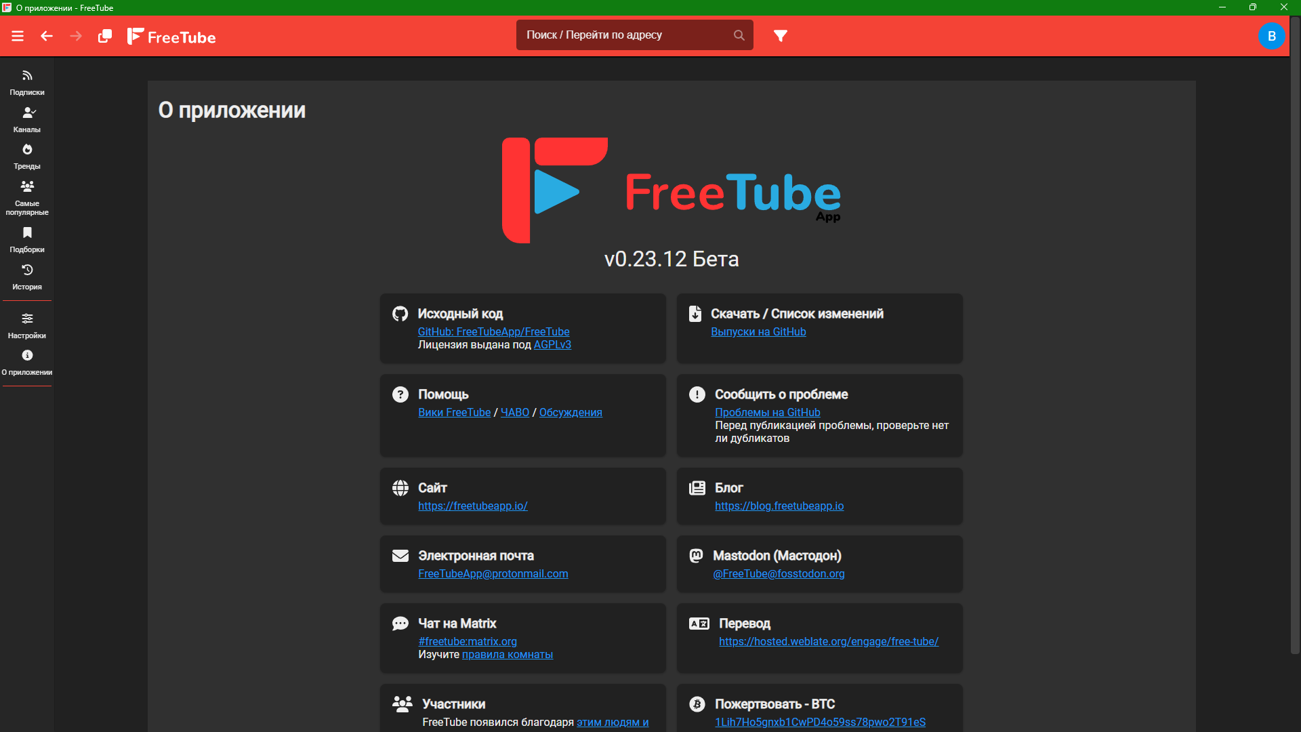This screenshot has height=732, width=1301.
Task: Open the blog.freetubeapp.io link
Action: [x=779, y=506]
